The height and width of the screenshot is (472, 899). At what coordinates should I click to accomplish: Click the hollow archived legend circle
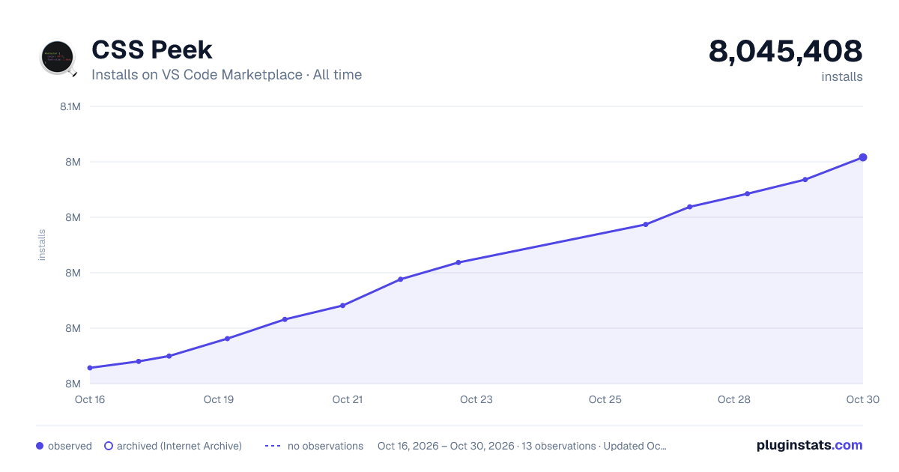coord(109,446)
